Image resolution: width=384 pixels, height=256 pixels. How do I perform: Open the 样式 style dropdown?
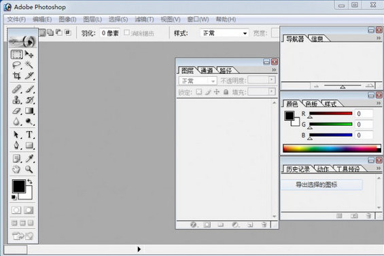[224, 33]
